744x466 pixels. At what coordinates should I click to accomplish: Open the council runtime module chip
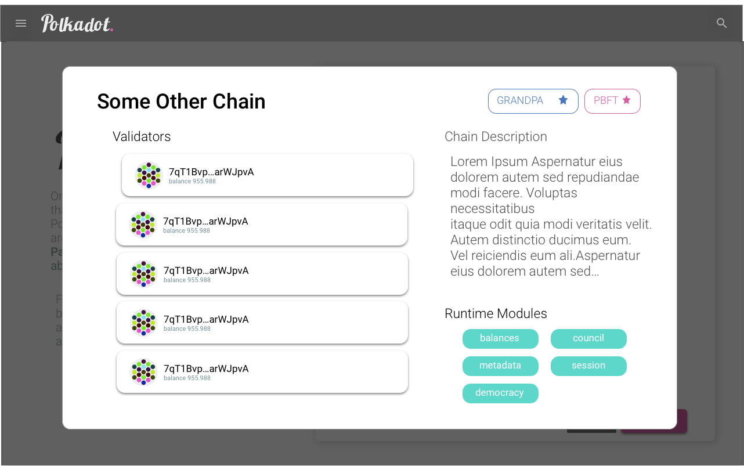coord(588,339)
